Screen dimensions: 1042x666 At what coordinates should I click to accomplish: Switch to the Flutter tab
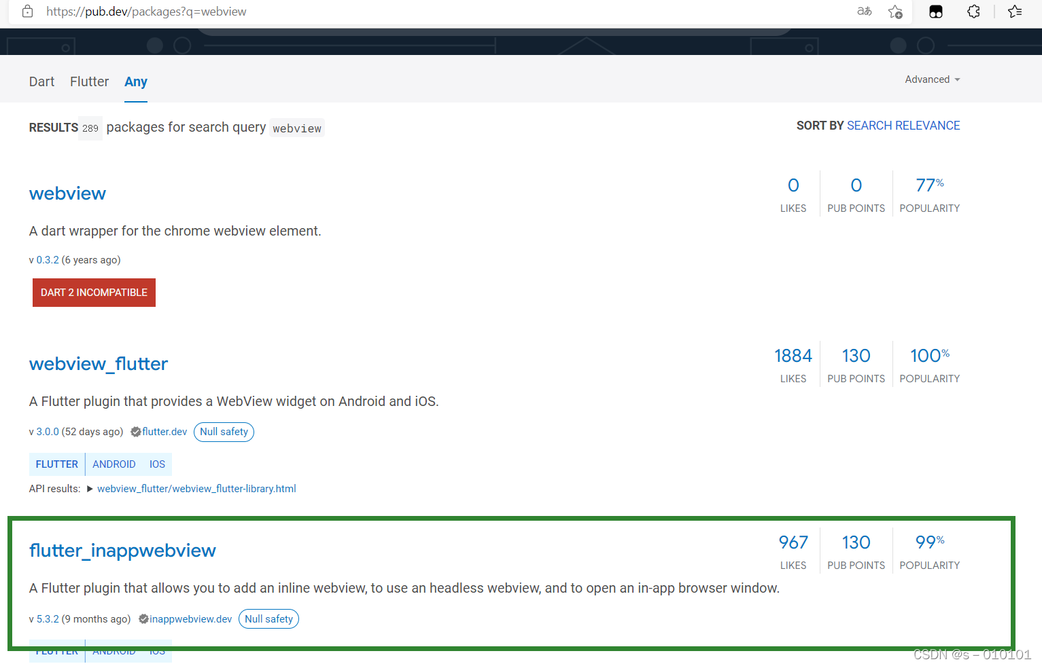pos(89,81)
